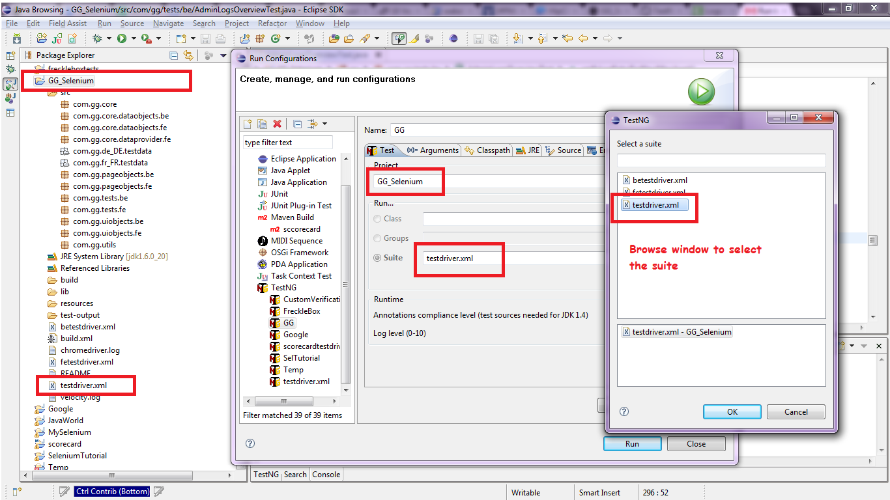The width and height of the screenshot is (890, 500).
Task: Click the Run button in Run Configurations
Action: tap(632, 443)
